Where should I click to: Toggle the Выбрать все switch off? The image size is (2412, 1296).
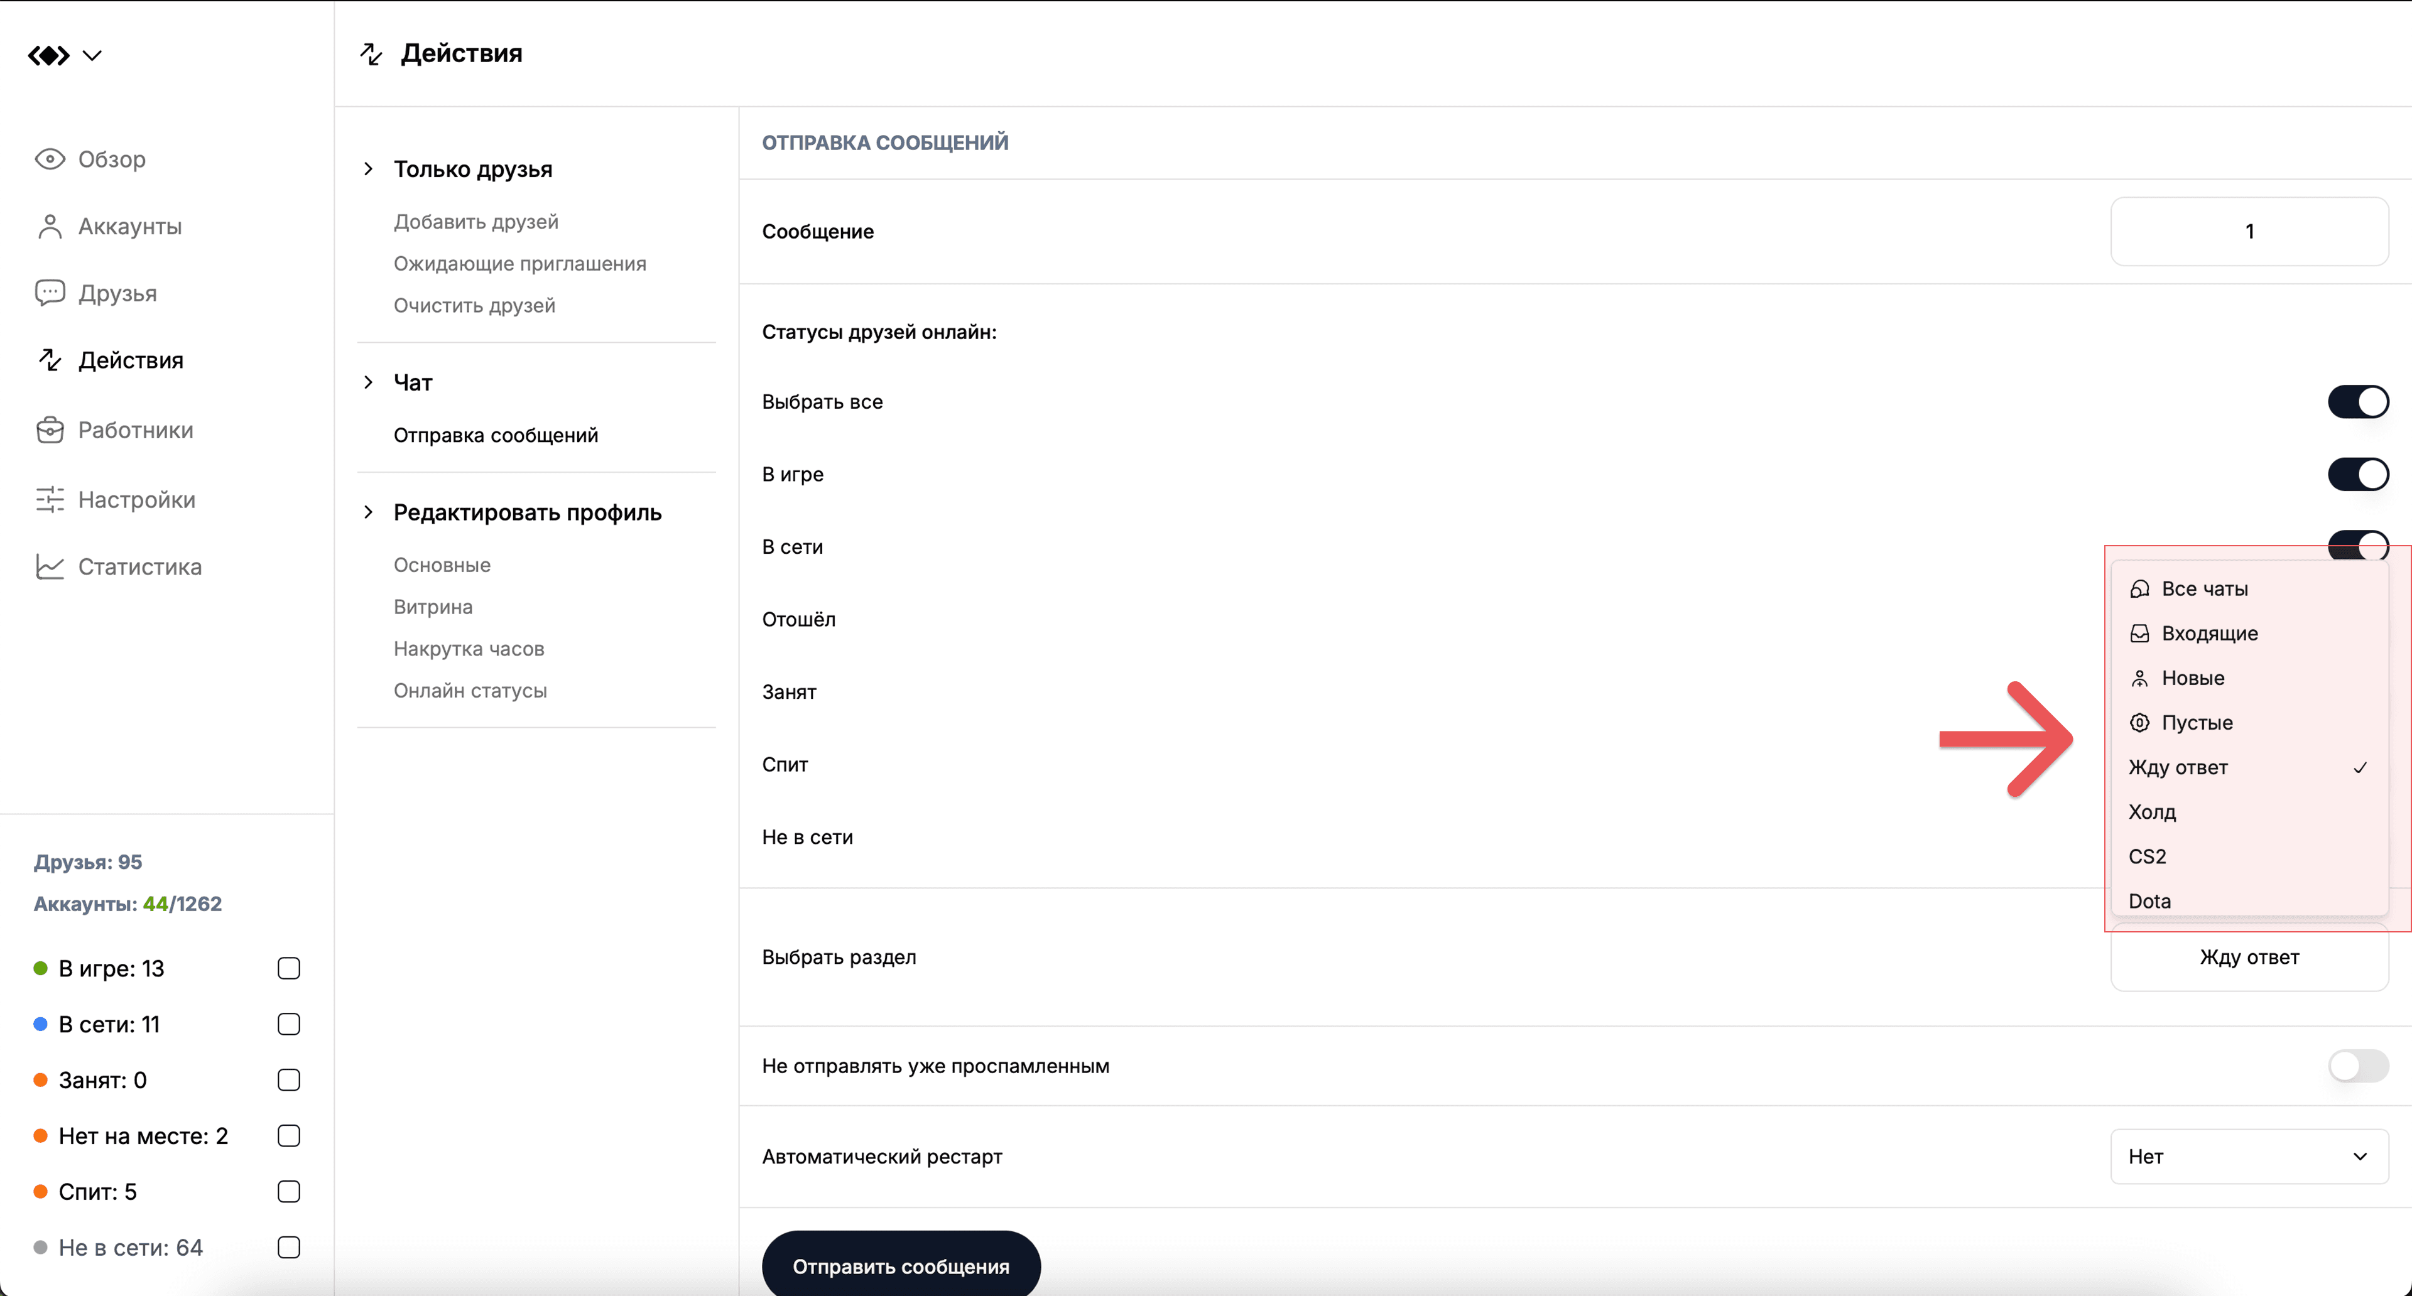pos(2358,401)
